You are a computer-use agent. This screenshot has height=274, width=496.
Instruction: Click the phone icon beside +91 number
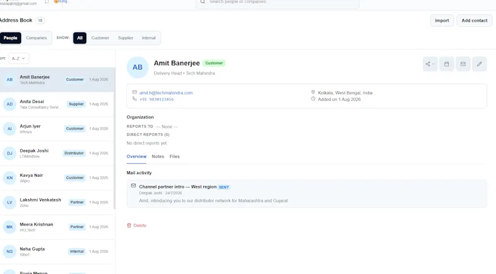pyautogui.click(x=135, y=99)
